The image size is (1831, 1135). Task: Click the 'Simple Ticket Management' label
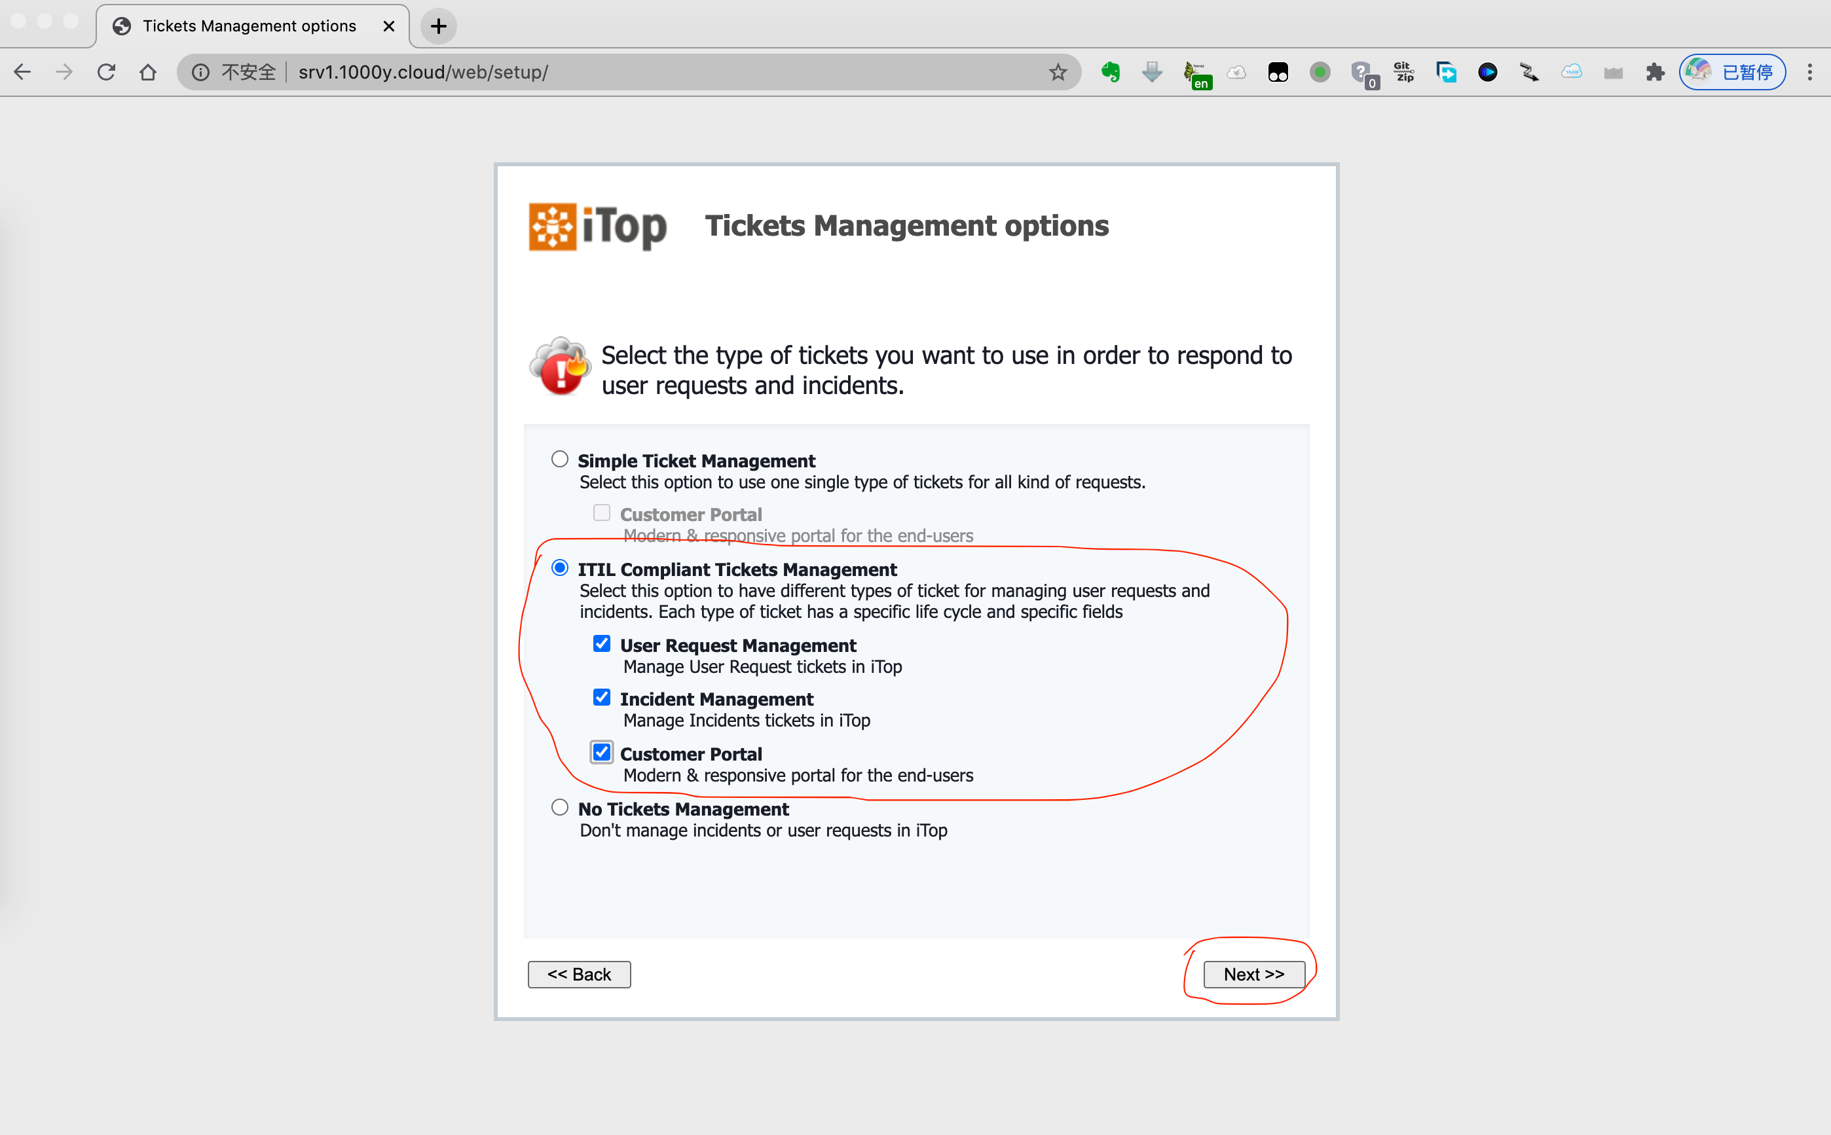pyautogui.click(x=696, y=460)
